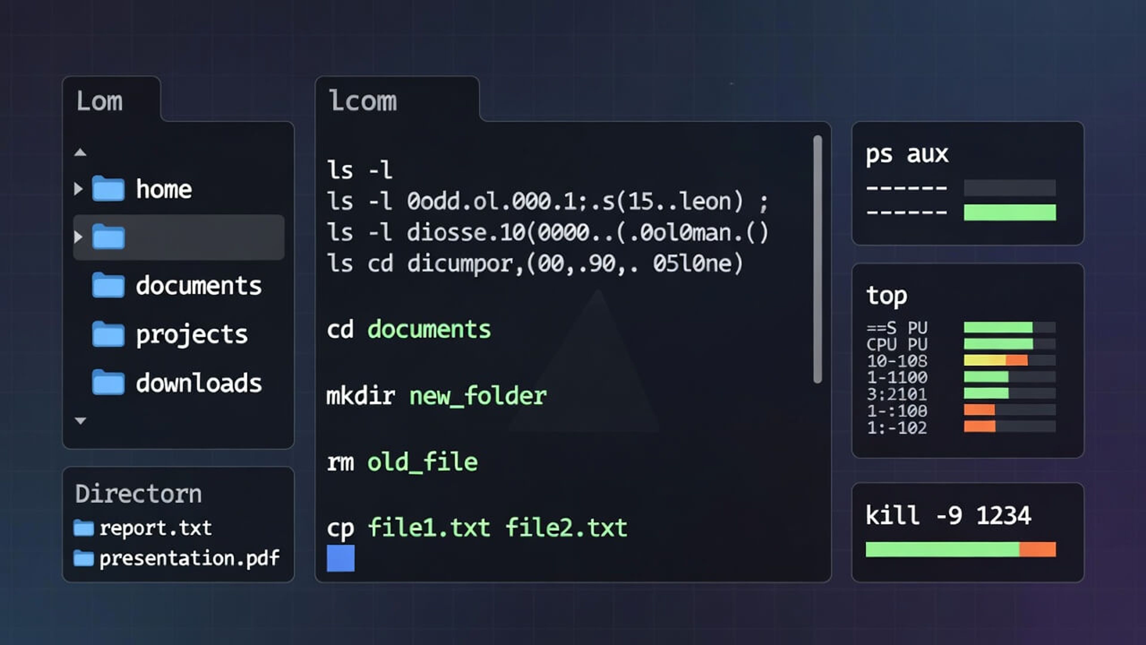This screenshot has height=645, width=1146.
Task: Select the home label in the tree
Action: 164,189
